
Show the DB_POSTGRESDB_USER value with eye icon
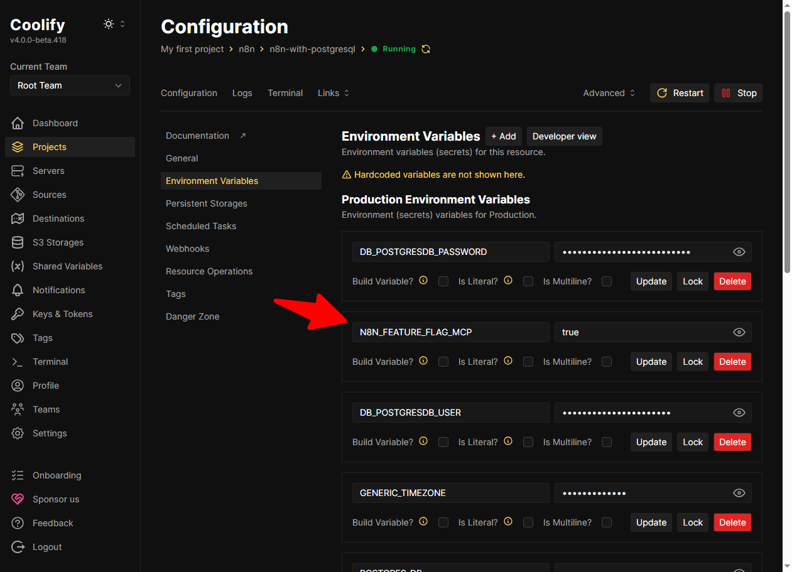pos(739,413)
